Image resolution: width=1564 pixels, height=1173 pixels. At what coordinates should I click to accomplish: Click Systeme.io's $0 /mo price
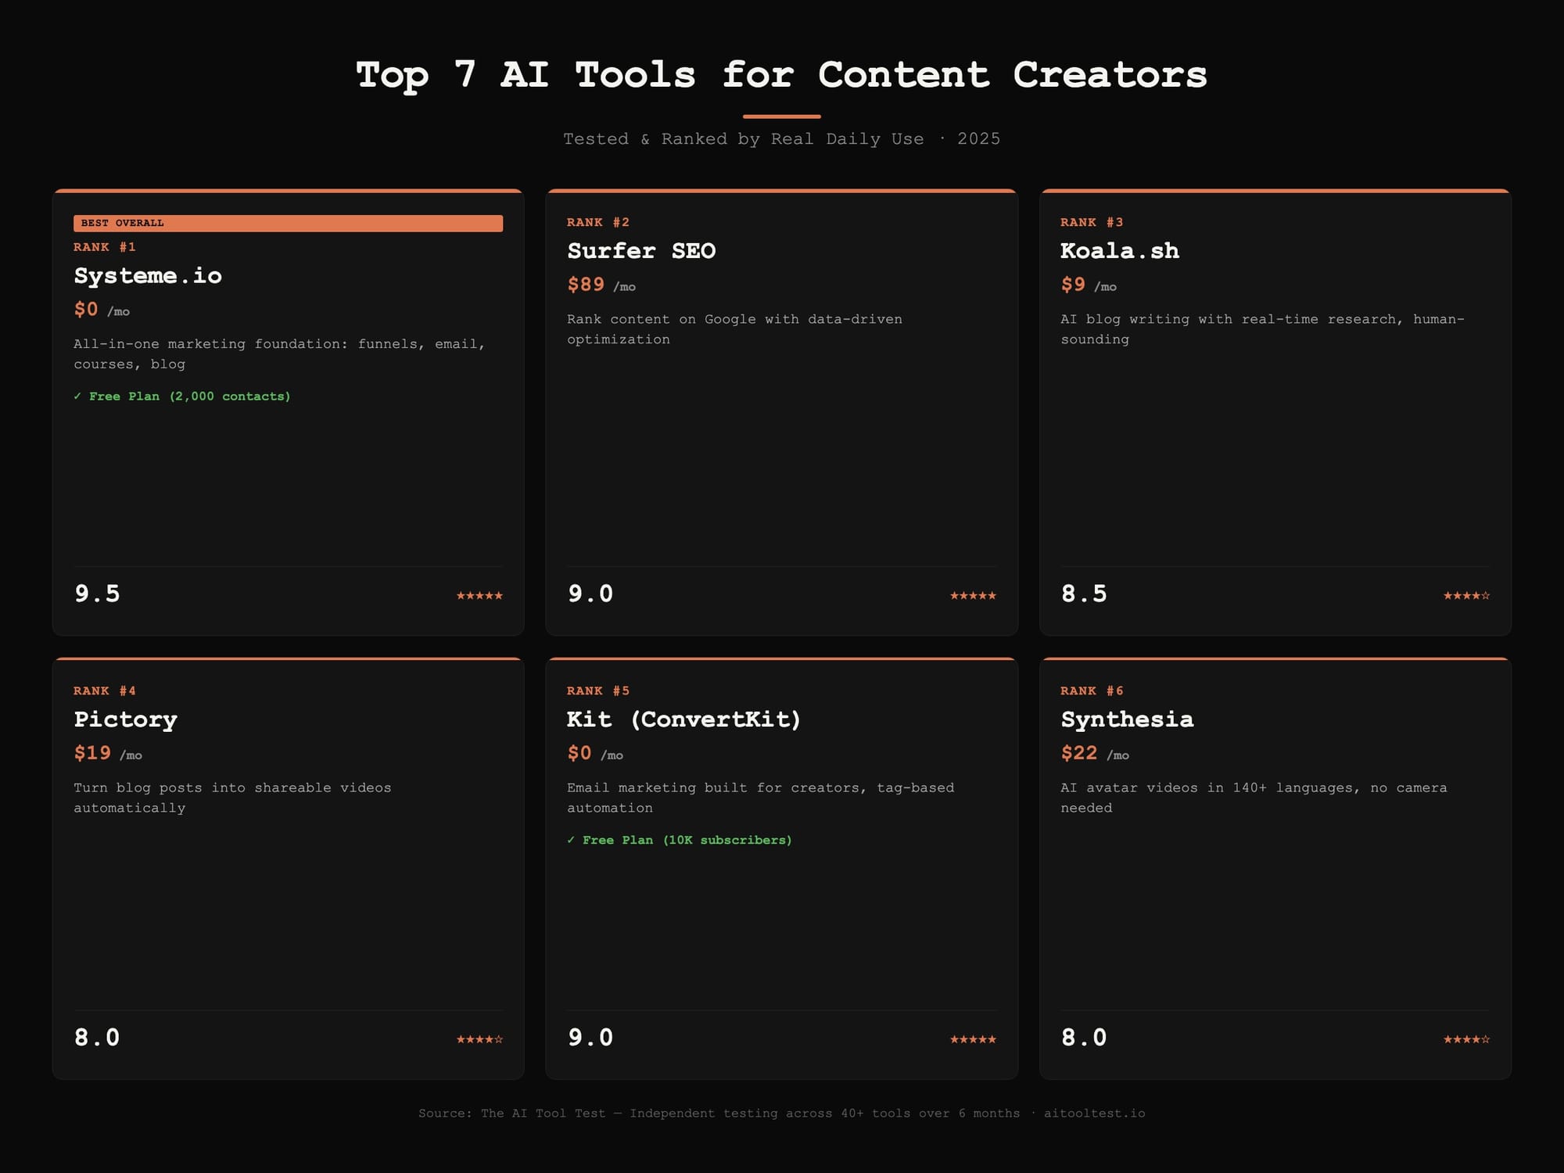(x=102, y=310)
